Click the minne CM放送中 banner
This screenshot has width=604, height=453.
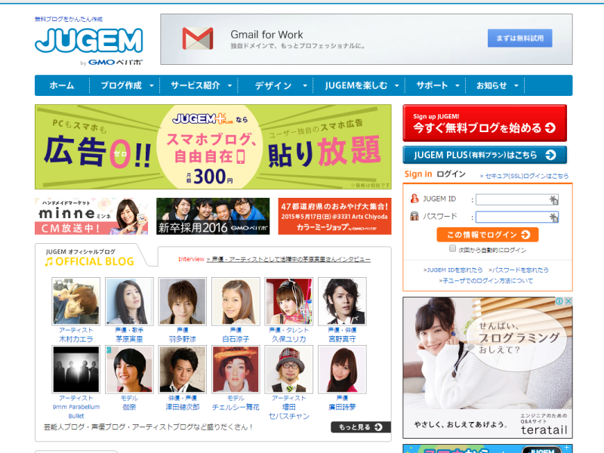91,216
